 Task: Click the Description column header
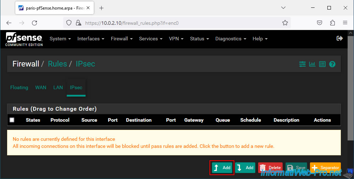[286, 120]
